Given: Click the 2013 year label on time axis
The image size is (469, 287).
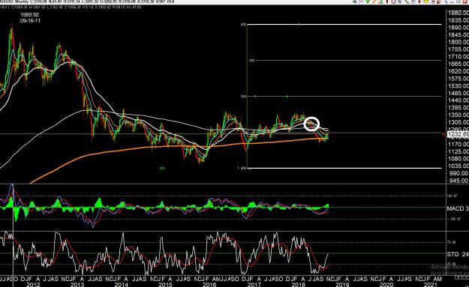Looking at the screenshot, I should 77,284.
